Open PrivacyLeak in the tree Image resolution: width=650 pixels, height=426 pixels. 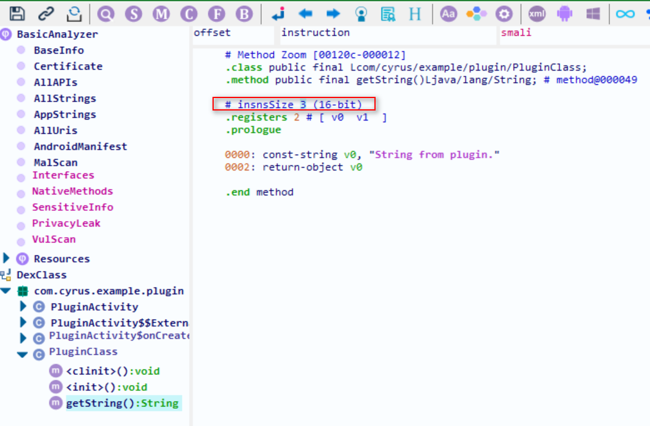pos(66,223)
